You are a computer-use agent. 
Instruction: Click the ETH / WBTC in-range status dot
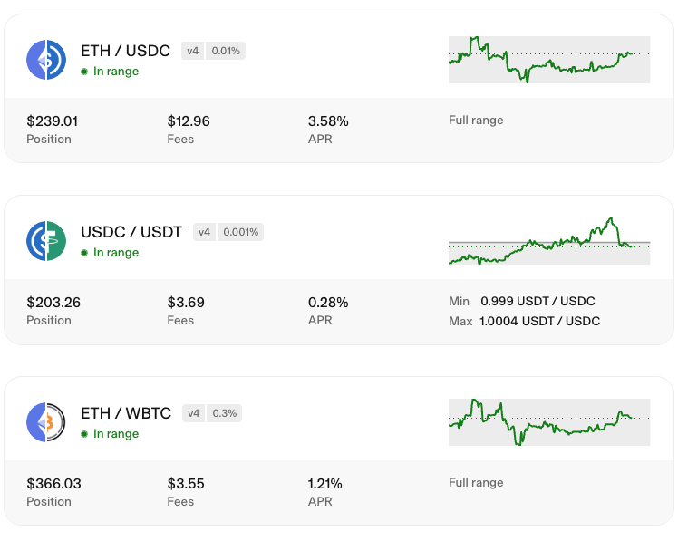pos(84,434)
